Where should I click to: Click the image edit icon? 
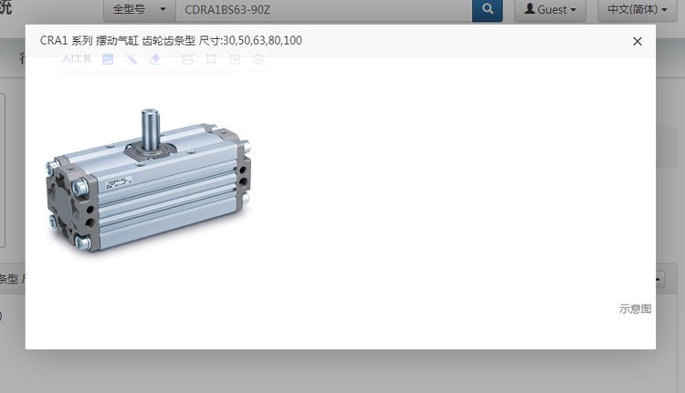(x=187, y=59)
